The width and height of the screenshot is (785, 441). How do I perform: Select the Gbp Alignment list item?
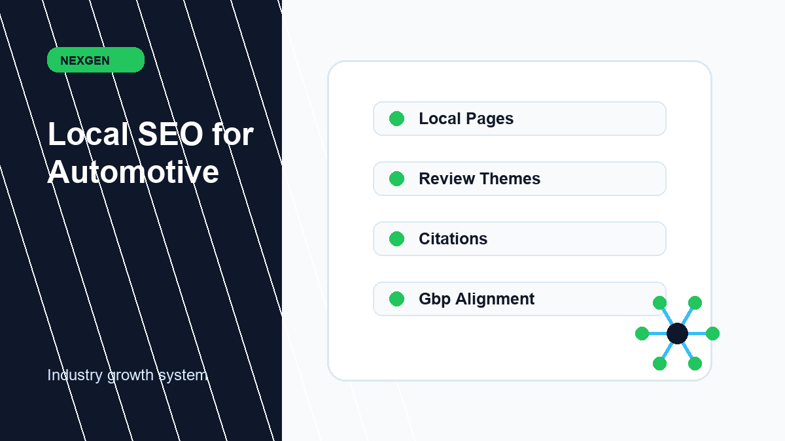pyautogui.click(x=519, y=299)
